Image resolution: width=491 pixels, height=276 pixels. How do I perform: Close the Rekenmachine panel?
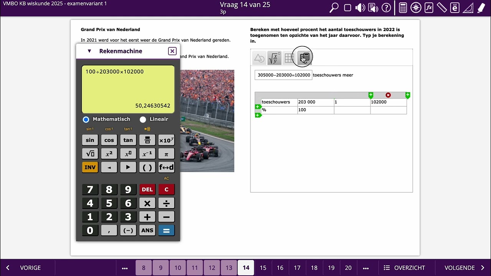172,51
